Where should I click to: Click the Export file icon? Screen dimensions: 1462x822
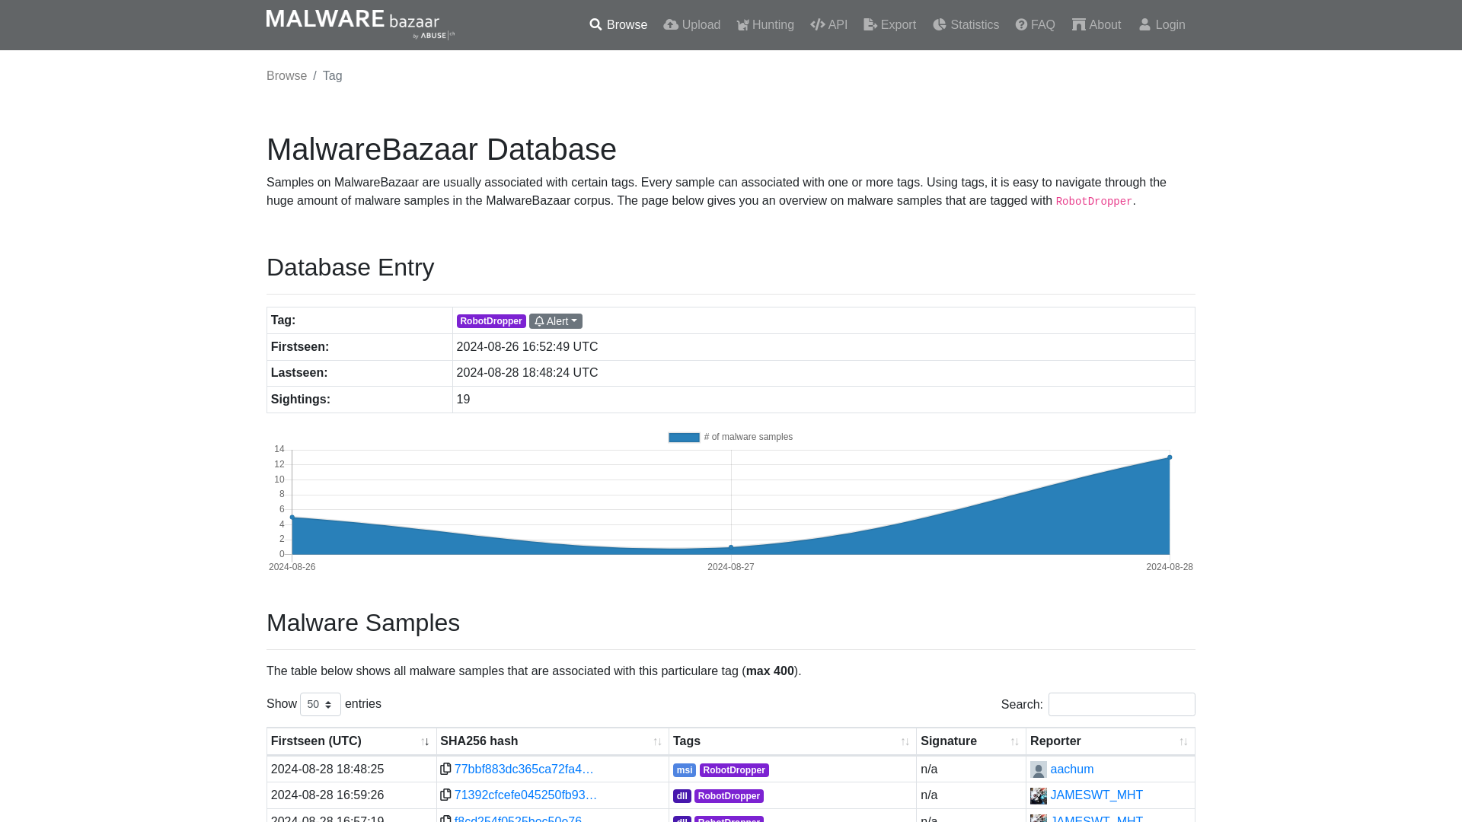pyautogui.click(x=870, y=25)
